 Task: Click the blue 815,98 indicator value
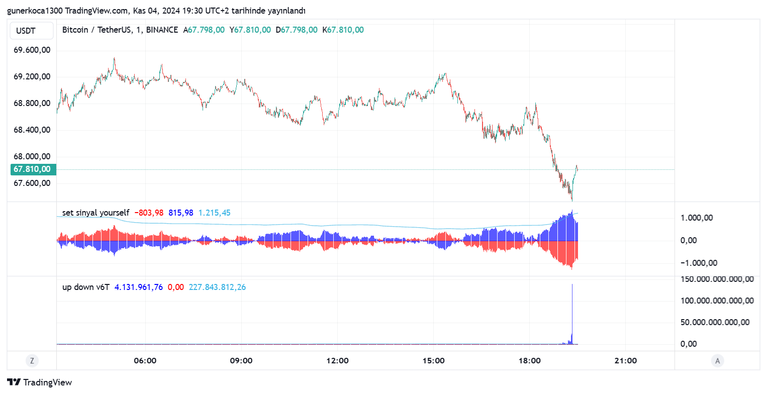(181, 213)
